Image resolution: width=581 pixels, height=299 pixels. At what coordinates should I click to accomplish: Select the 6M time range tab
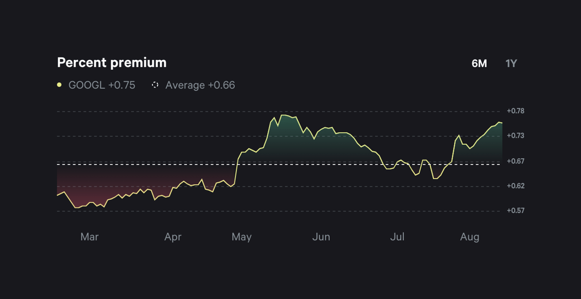tap(479, 63)
